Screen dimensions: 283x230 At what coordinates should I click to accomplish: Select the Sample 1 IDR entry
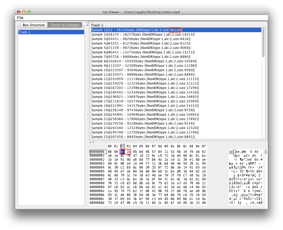pos(131,30)
